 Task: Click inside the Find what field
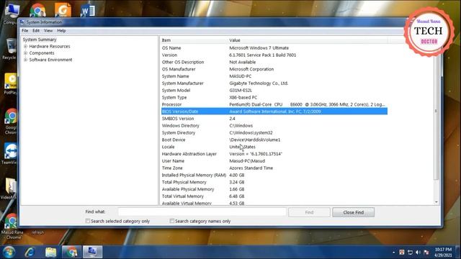[x=202, y=212]
